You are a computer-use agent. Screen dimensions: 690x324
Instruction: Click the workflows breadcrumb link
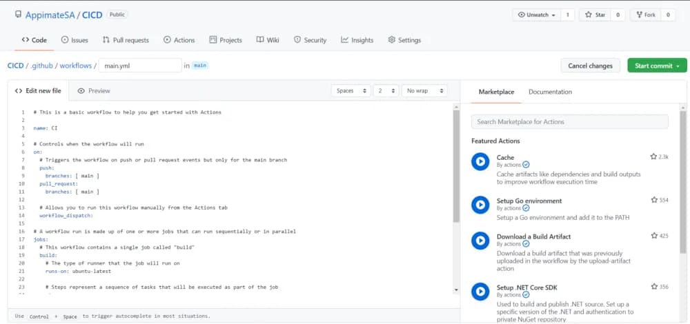point(75,66)
